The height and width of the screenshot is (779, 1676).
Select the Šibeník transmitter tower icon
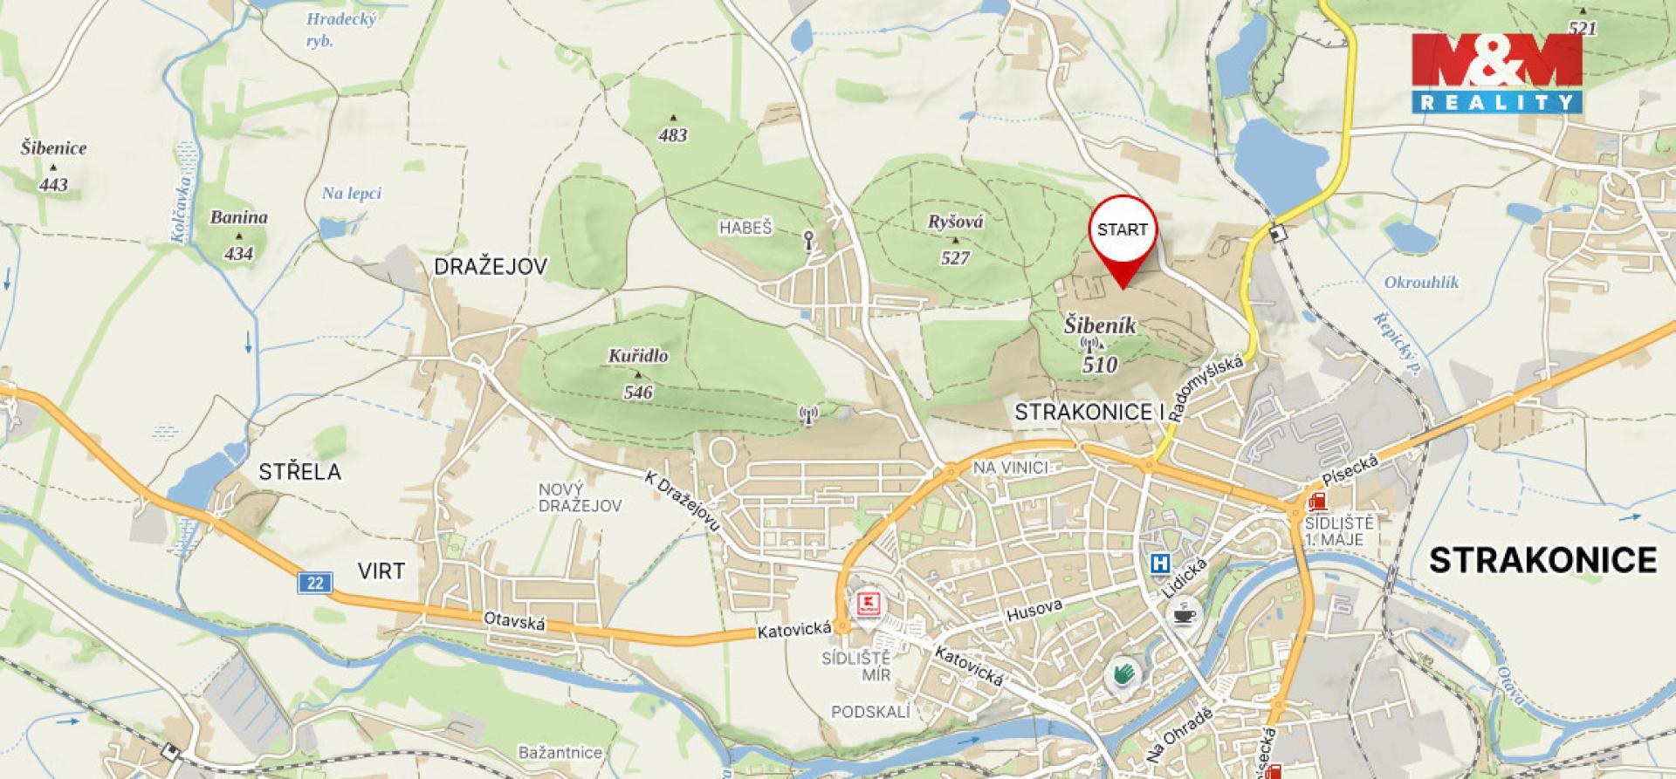click(x=1089, y=344)
